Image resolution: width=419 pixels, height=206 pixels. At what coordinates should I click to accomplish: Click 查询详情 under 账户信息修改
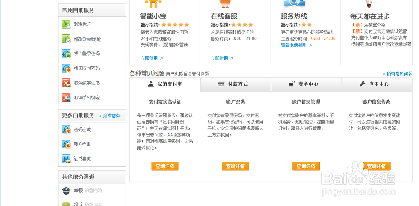click(377, 166)
